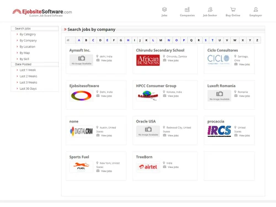276x207 pixels.
Task: Click the IRCS logo for procaccia
Action: click(x=219, y=131)
